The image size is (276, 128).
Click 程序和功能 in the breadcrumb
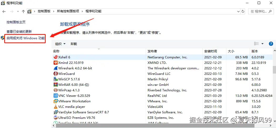coord(93,11)
